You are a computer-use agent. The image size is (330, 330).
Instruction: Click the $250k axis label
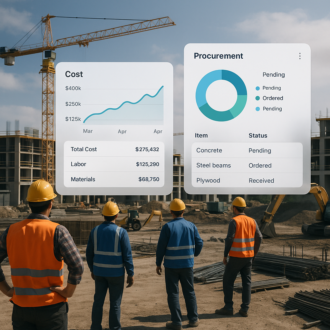(x=73, y=104)
